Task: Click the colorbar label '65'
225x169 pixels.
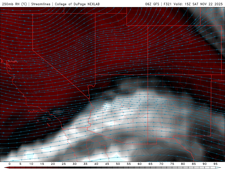Action: 150,164
